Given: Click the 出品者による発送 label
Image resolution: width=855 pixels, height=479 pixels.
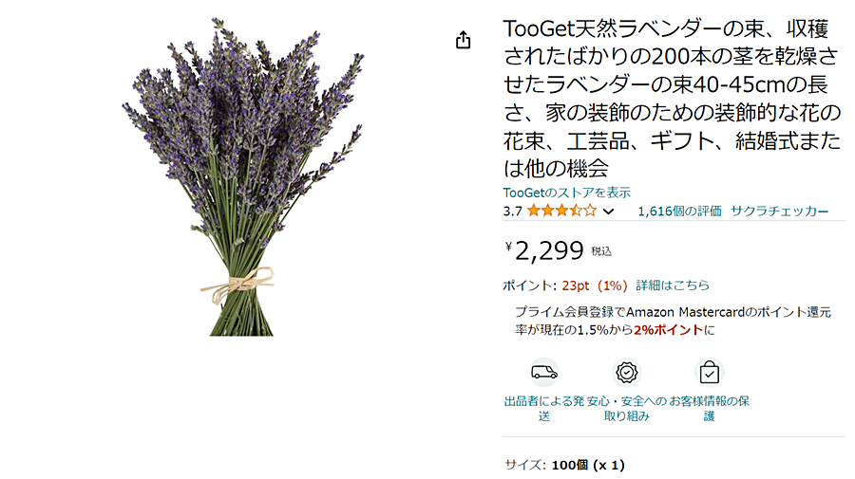Looking at the screenshot, I should point(543,409).
